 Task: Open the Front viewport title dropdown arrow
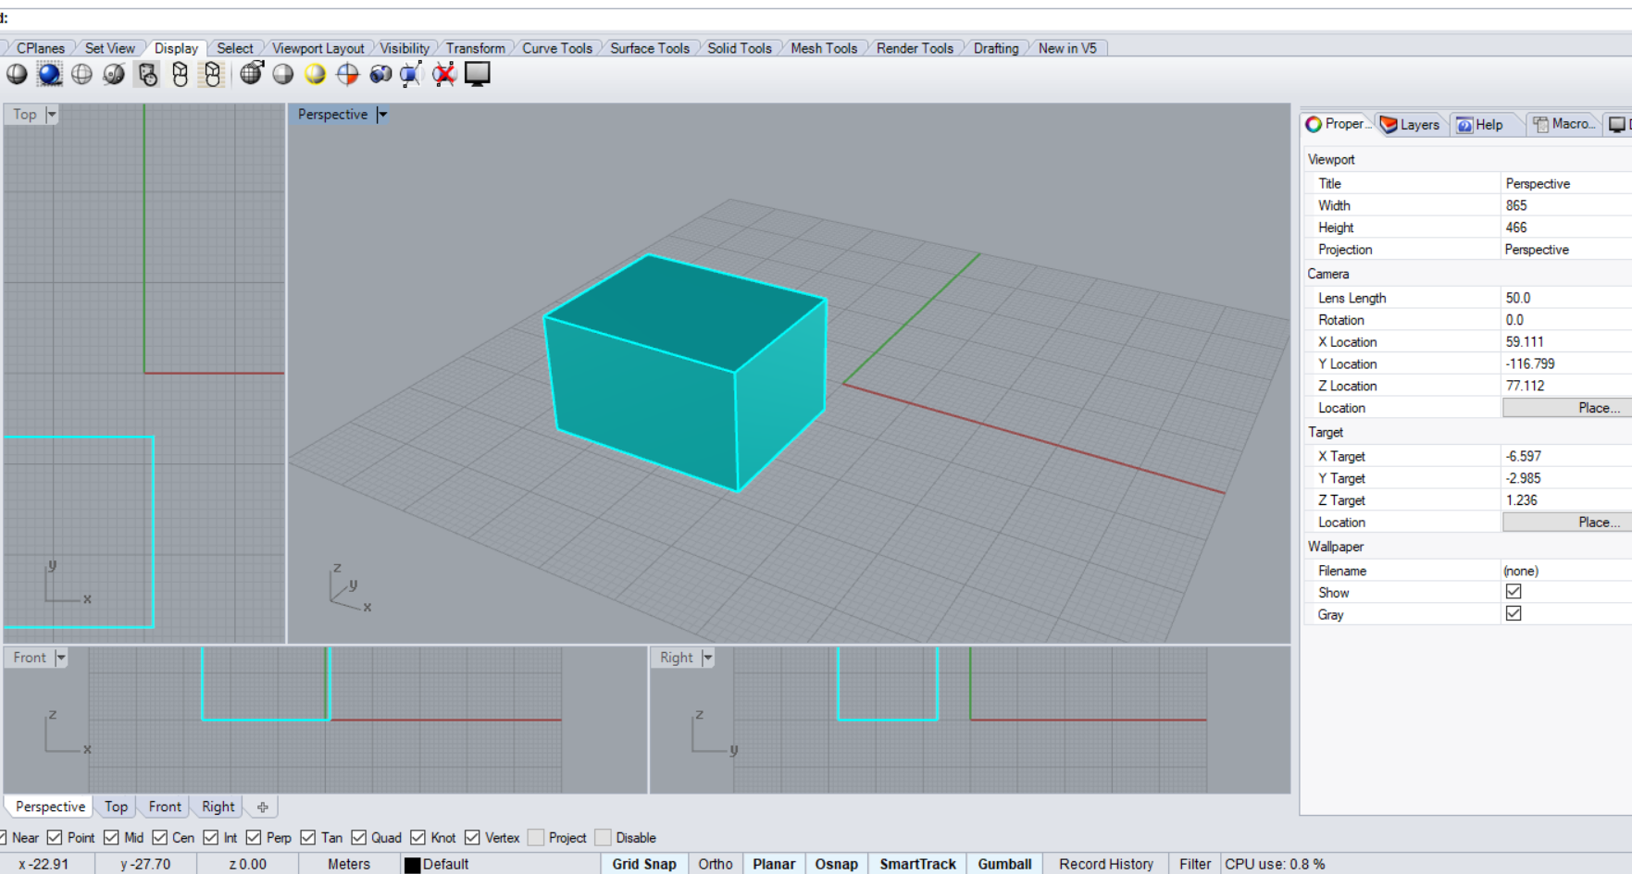pyautogui.click(x=61, y=658)
